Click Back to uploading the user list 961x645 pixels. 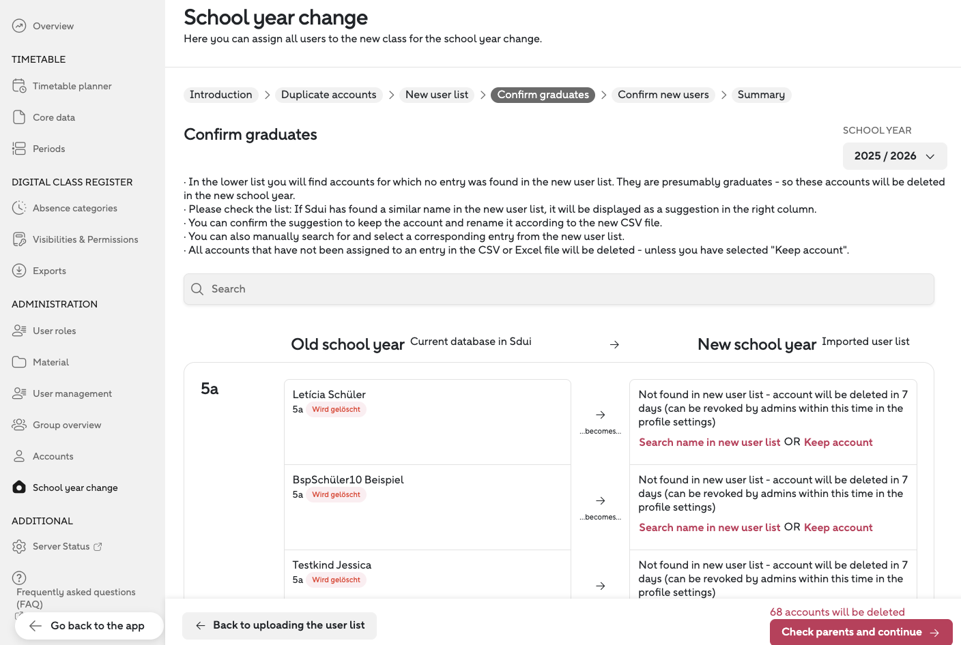tap(280, 625)
